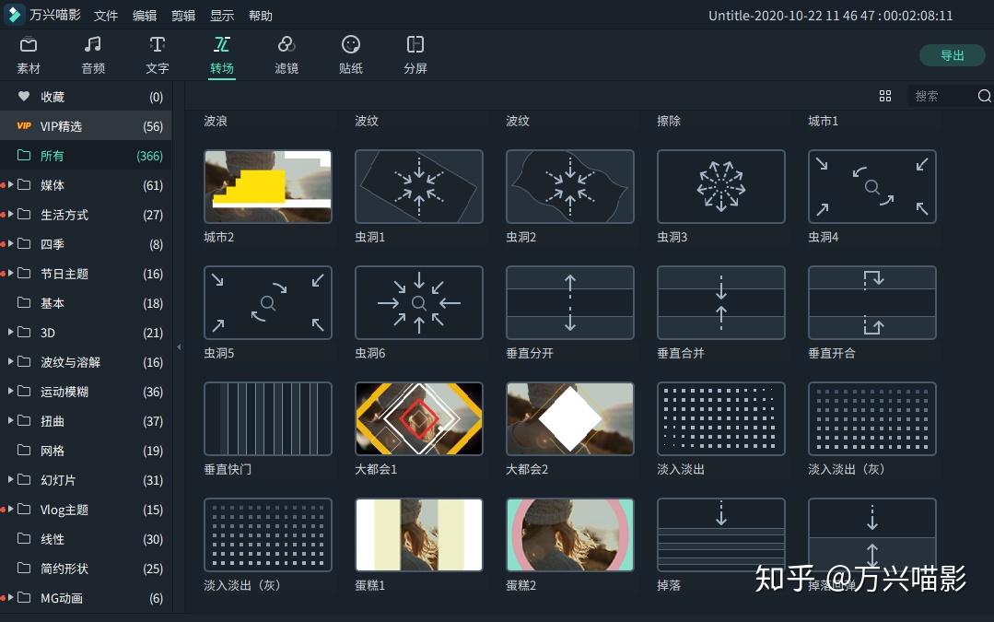The width and height of the screenshot is (994, 622).
Task: Open the 滤镜 filters panel icon
Action: click(287, 44)
